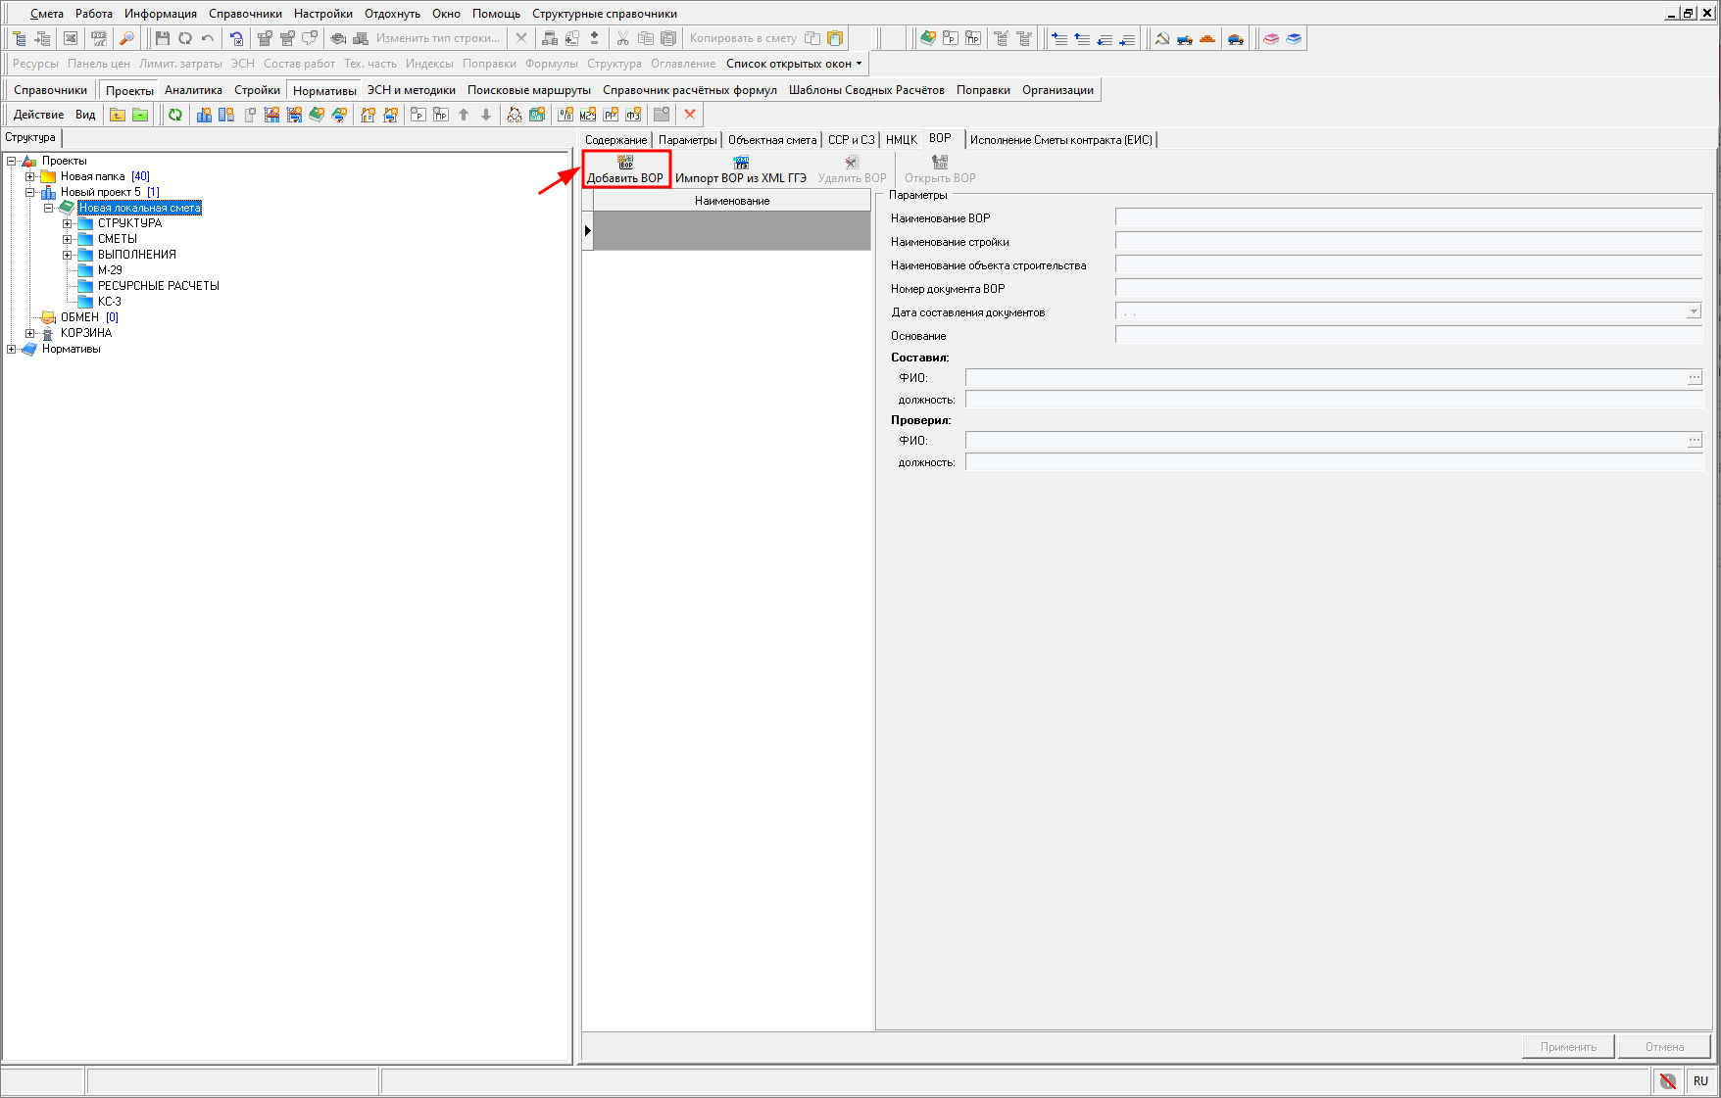Open the Справочники menu
The width and height of the screenshot is (1721, 1098).
click(245, 14)
